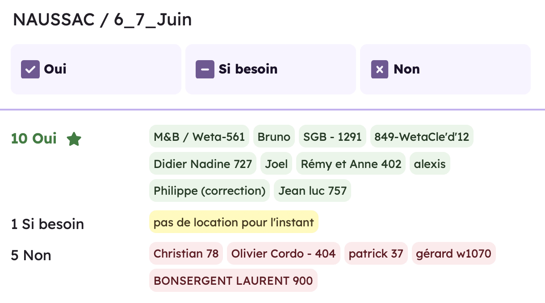Image resolution: width=545 pixels, height=303 pixels.
Task: Click the 849-WetaCle'd'12 tag
Action: pos(422,136)
